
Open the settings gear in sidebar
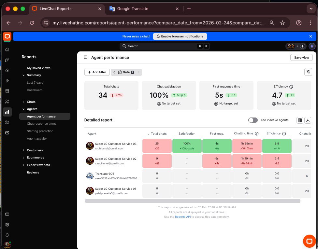(x=7, y=225)
